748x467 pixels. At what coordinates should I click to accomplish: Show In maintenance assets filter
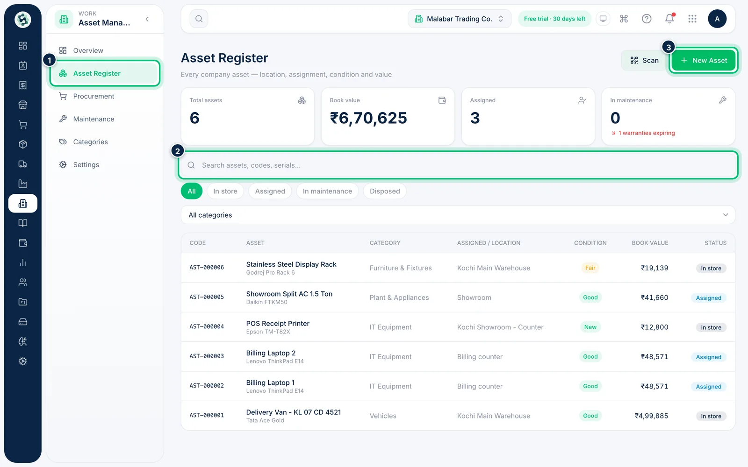pyautogui.click(x=327, y=191)
